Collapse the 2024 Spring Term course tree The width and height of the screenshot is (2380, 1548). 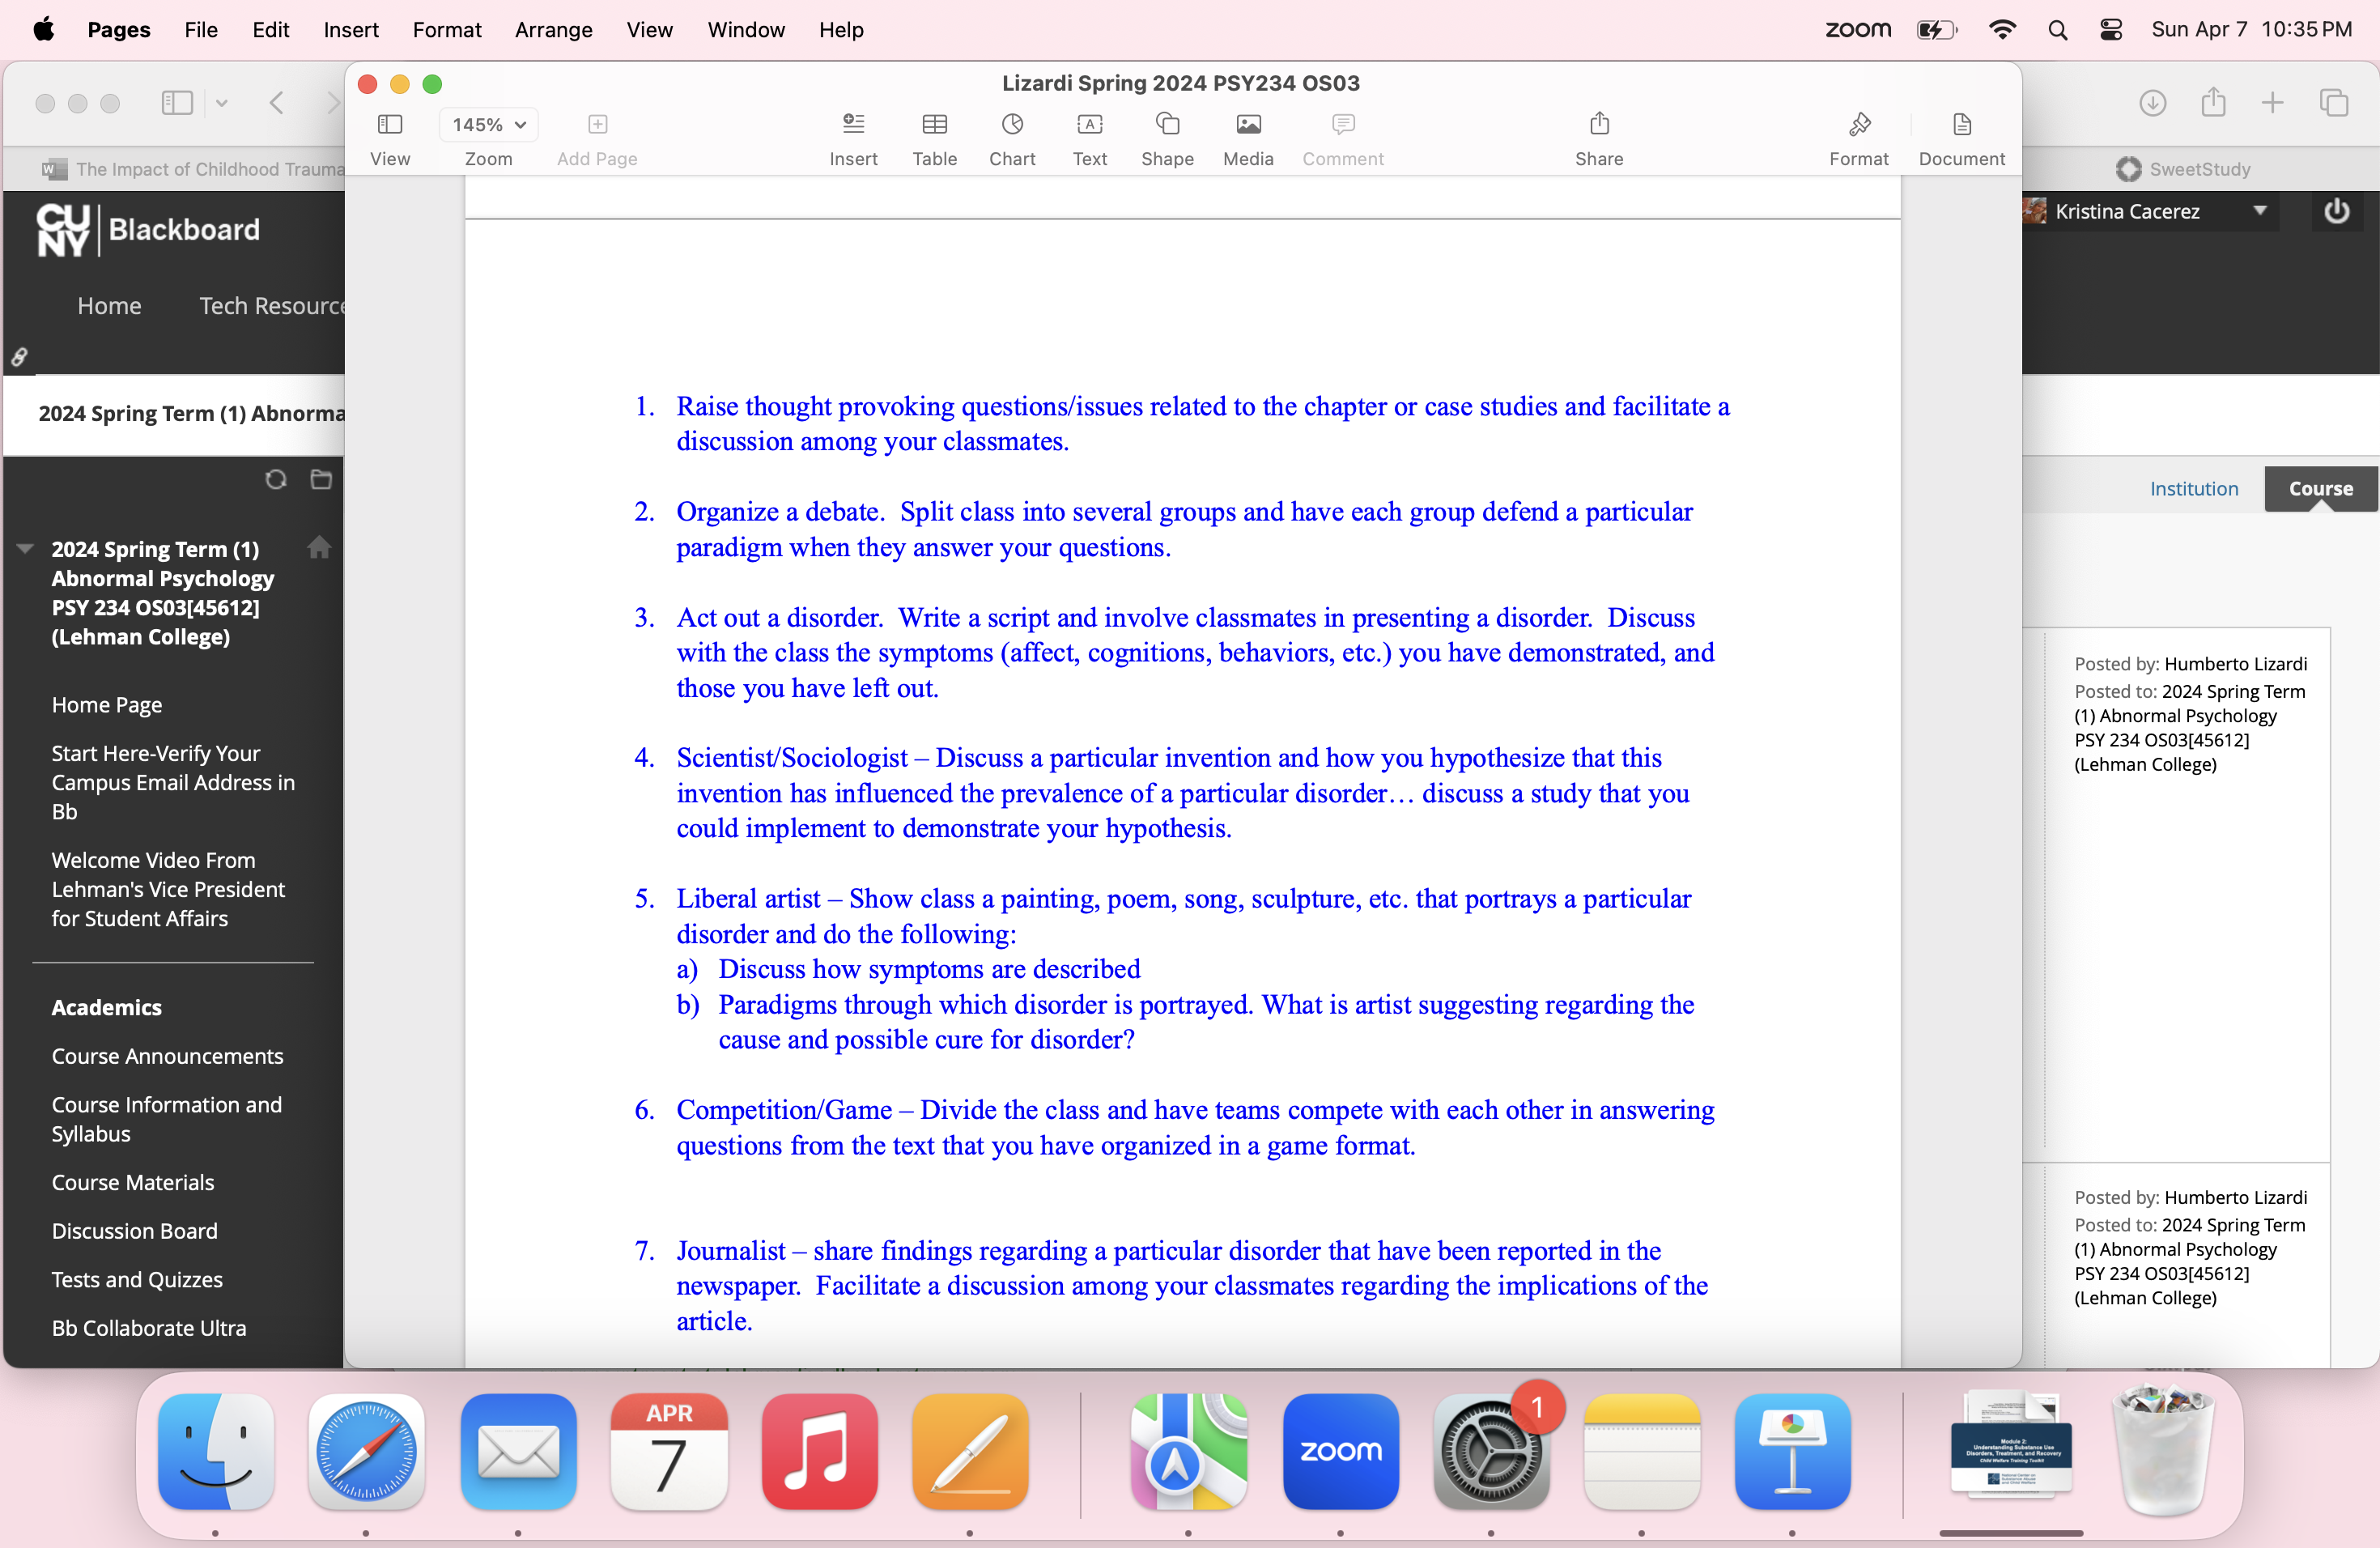tap(25, 549)
